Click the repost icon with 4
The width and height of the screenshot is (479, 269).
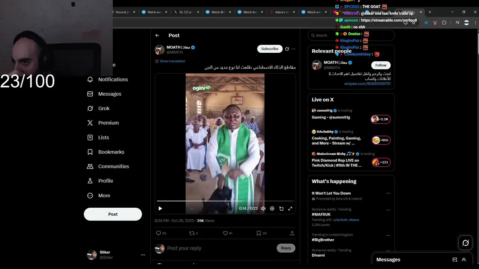(x=193, y=233)
